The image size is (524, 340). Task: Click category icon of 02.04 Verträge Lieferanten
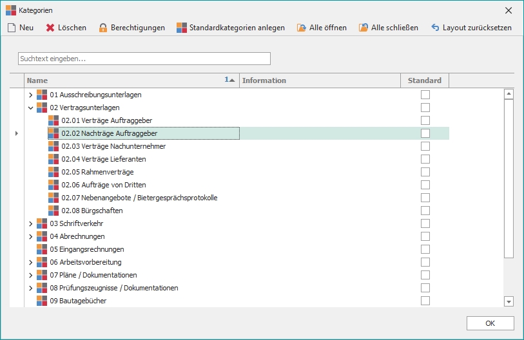(53, 159)
